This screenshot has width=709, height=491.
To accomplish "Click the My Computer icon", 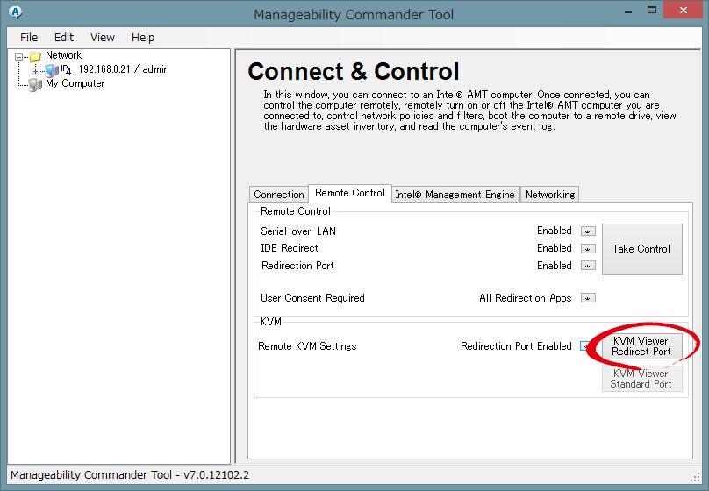I will pyautogui.click(x=35, y=84).
